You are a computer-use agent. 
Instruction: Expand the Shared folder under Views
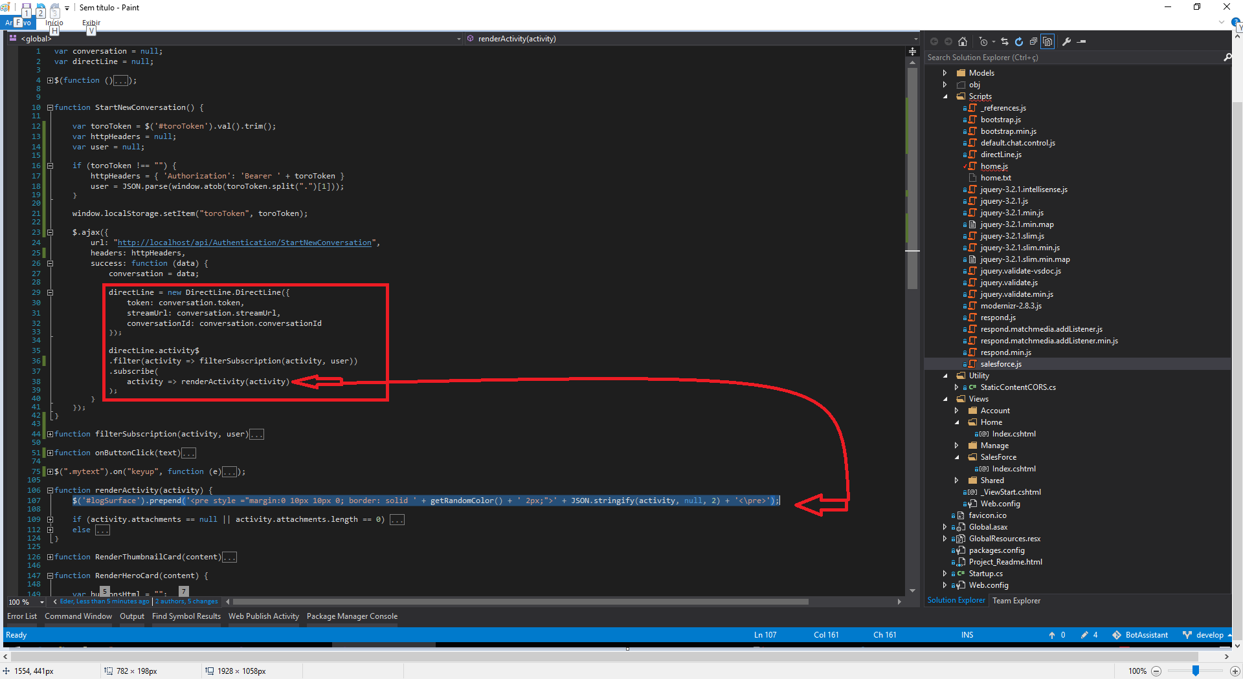pos(956,480)
